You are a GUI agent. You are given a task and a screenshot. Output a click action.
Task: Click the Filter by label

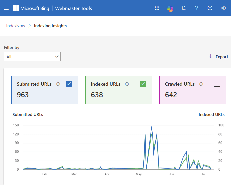coord(12,48)
